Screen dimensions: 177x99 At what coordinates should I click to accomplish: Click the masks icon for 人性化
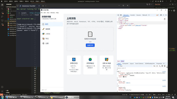pos(43,34)
